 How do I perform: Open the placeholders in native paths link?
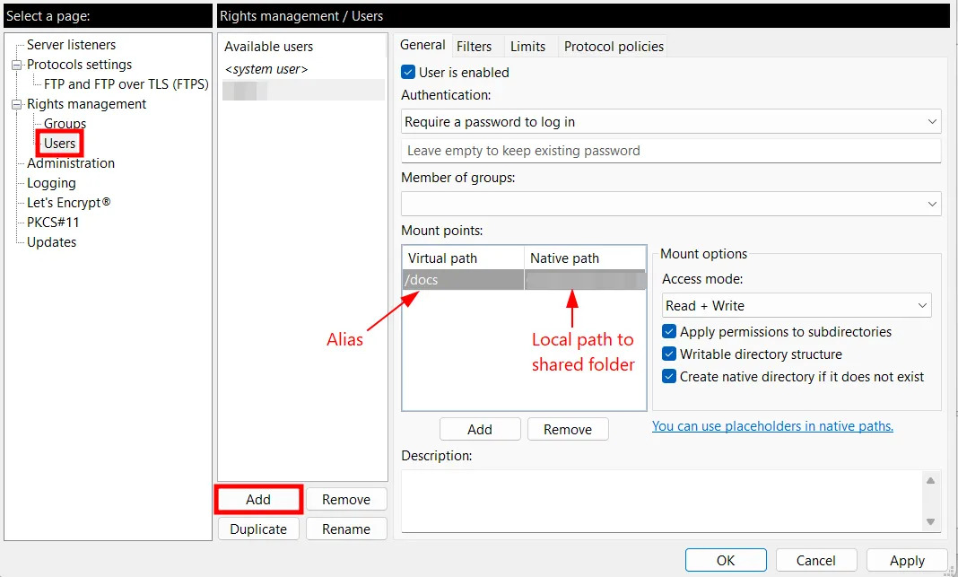point(772,426)
